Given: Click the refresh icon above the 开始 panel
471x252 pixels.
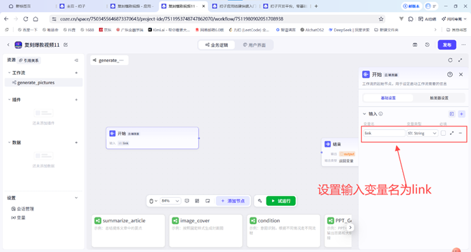Looking at the screenshot, I should point(450,60).
